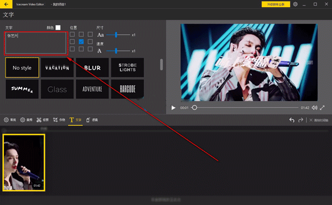332x205 pixels.
Task: Select the video clip thumbnail in timeline
Action: (24, 162)
